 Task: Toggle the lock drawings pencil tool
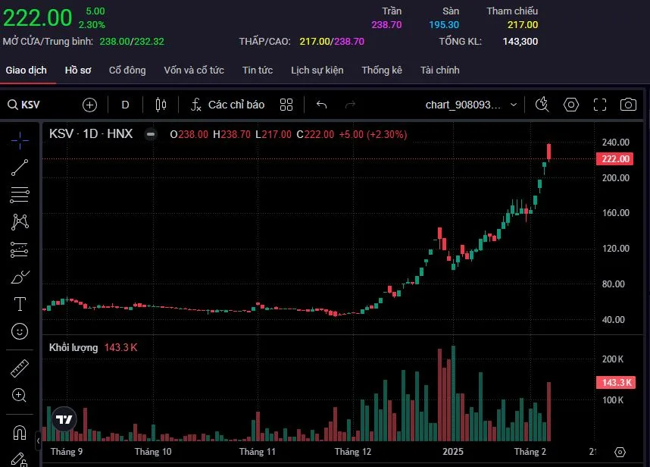[x=20, y=459]
